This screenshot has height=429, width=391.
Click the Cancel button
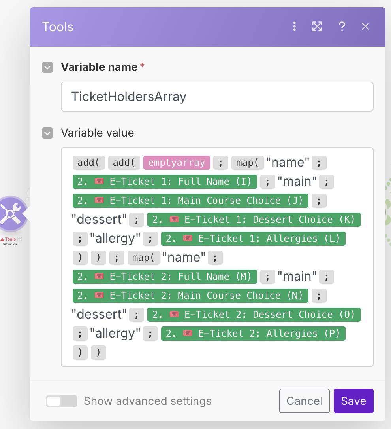(304, 401)
